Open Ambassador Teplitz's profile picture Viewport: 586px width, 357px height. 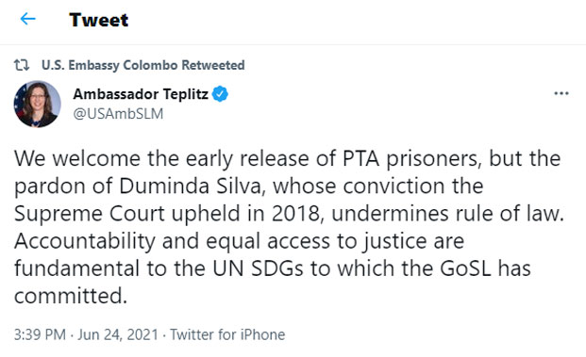coord(37,104)
